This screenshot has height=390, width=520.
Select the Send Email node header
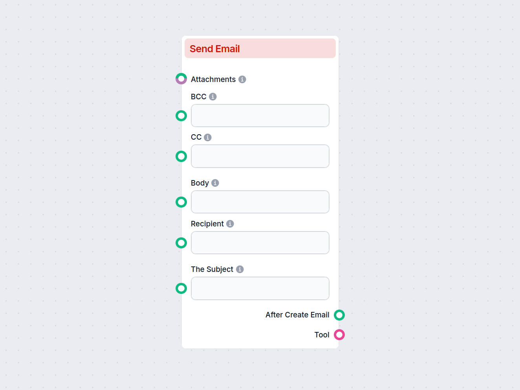coord(260,48)
